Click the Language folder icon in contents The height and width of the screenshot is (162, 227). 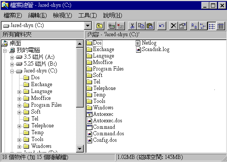point(89,56)
